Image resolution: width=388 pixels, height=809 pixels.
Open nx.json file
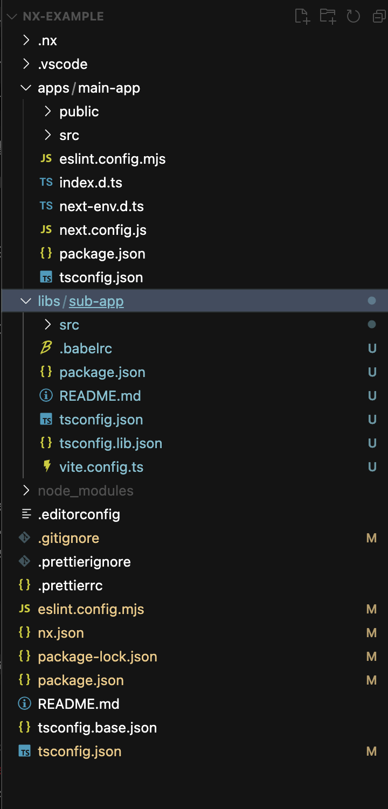coord(60,633)
